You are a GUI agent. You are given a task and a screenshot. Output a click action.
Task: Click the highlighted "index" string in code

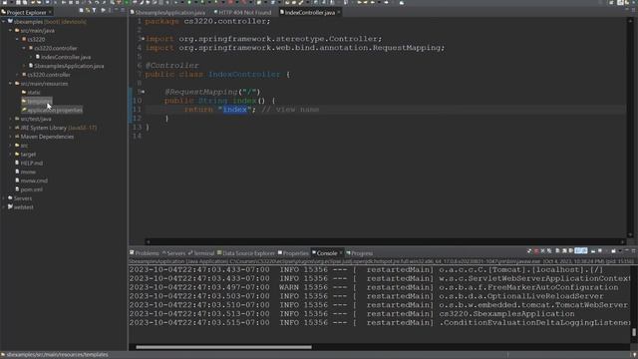click(x=235, y=110)
